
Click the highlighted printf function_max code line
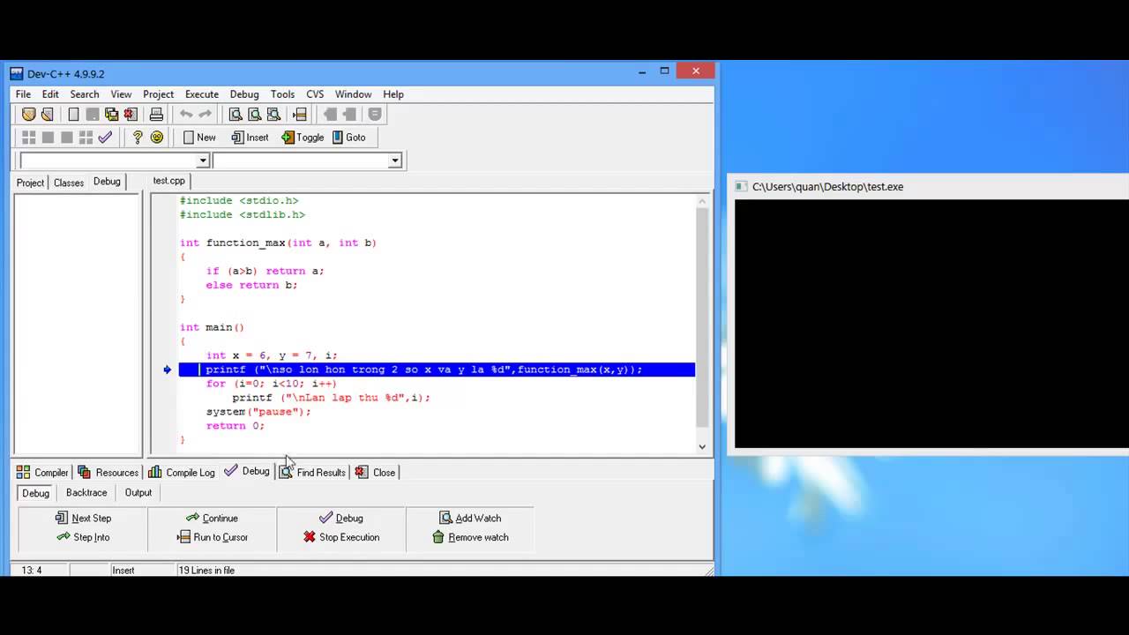[x=437, y=370]
